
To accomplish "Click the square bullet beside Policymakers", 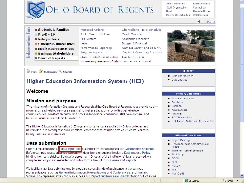I will point(36,39).
